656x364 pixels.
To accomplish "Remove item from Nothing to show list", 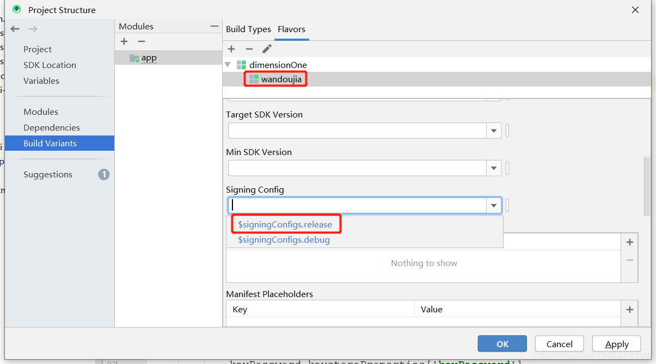I will pyautogui.click(x=630, y=260).
